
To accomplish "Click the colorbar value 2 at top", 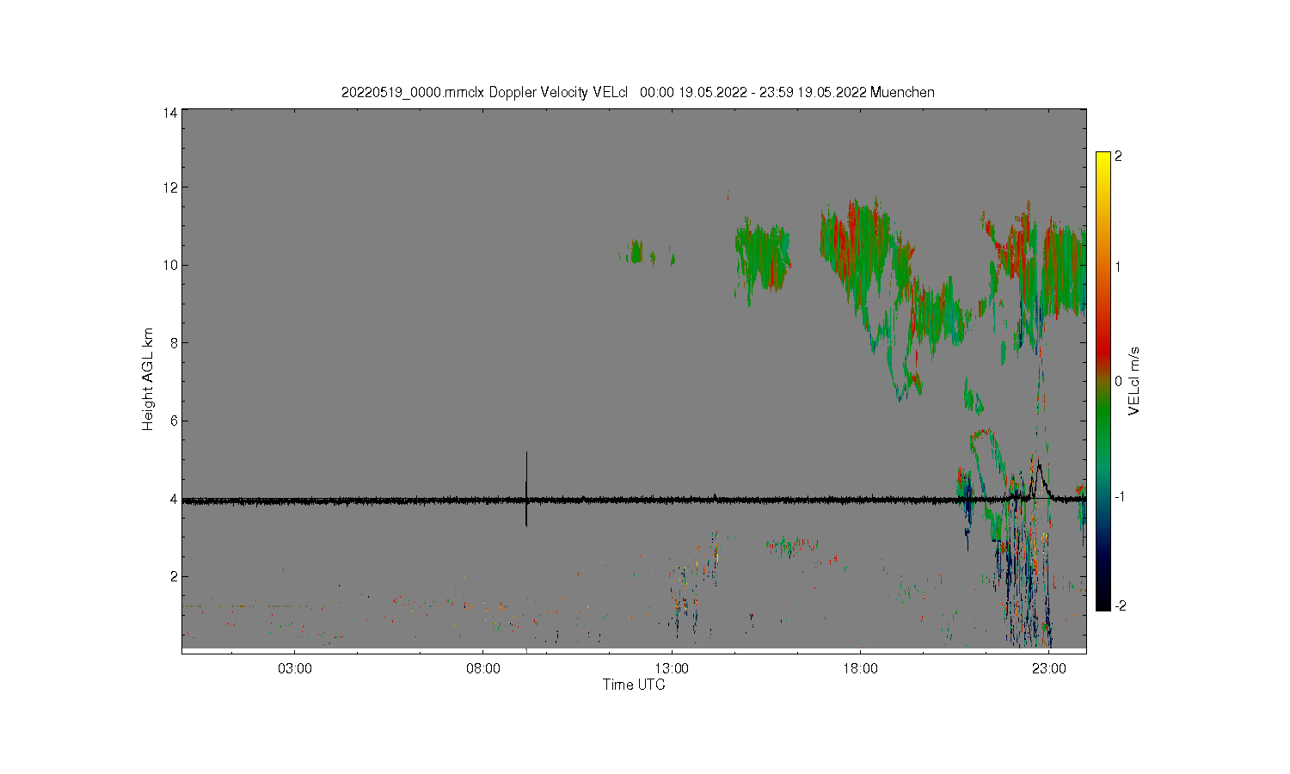I will click(x=1118, y=157).
